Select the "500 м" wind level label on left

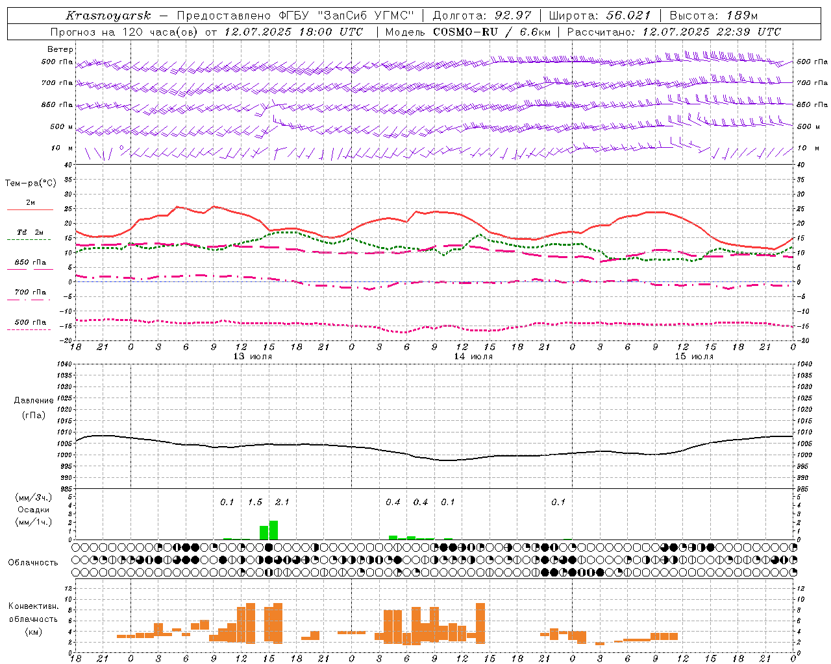(62, 127)
